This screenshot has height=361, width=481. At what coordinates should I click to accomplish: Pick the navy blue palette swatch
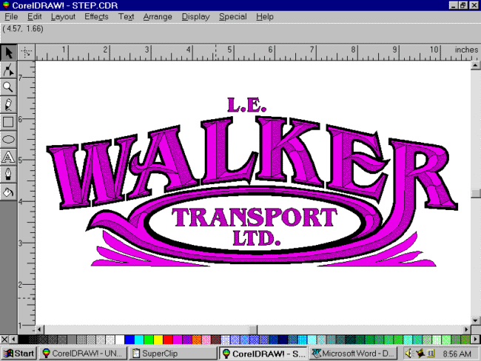283,340
